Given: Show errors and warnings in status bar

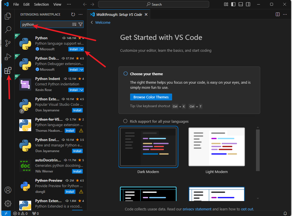Looking at the screenshot, I should click(x=20, y=213).
